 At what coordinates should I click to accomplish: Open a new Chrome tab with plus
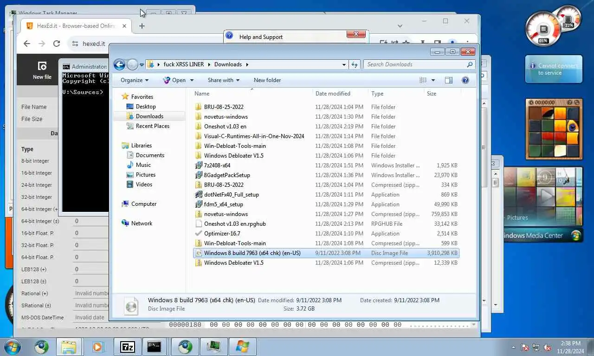[142, 26]
